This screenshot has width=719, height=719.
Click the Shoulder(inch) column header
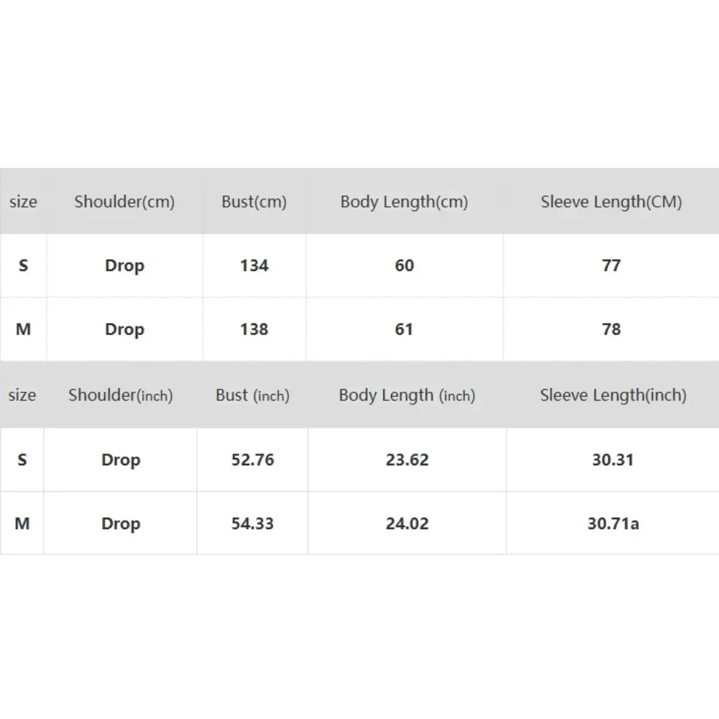tap(121, 395)
